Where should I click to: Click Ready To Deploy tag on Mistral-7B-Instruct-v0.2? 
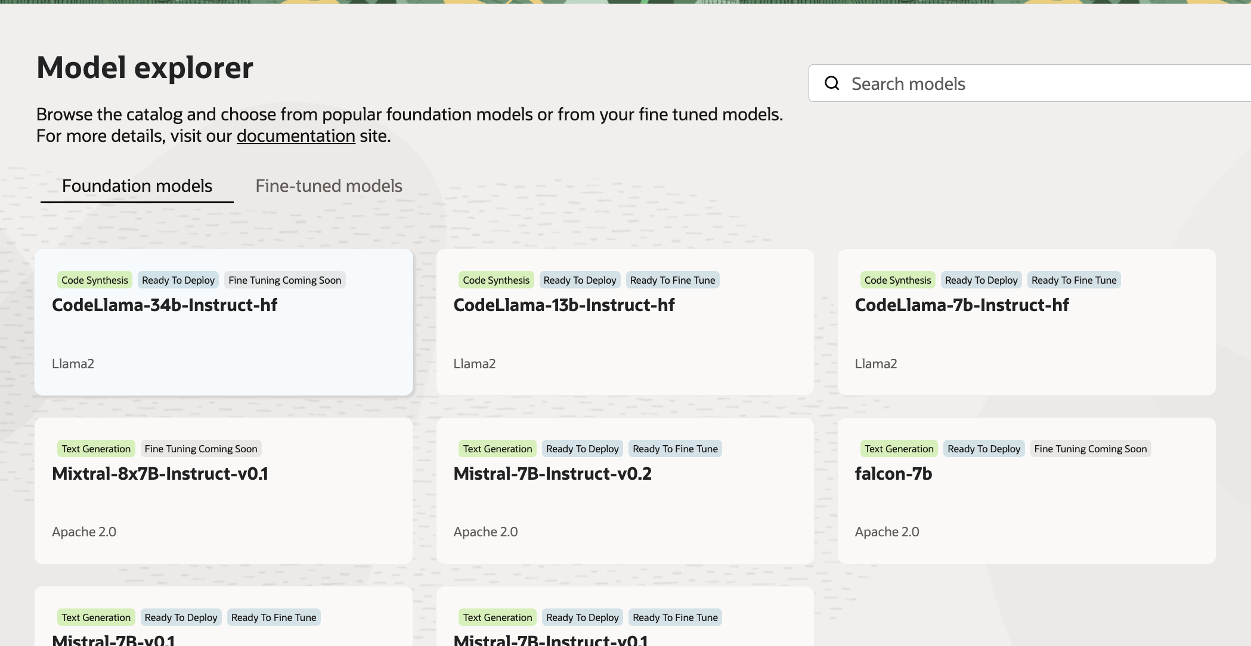[582, 449]
